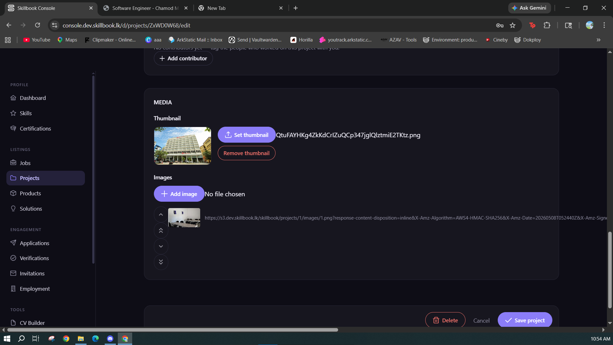Open the Maps bookmark
Viewport: 613px width, 345px height.
67,40
